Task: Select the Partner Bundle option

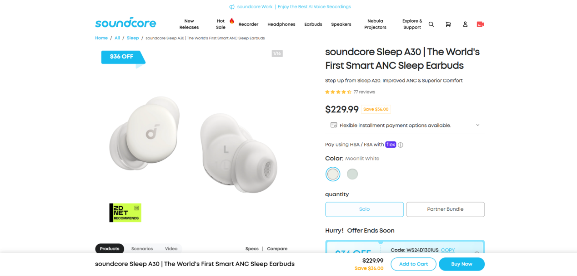Action: pos(445,209)
